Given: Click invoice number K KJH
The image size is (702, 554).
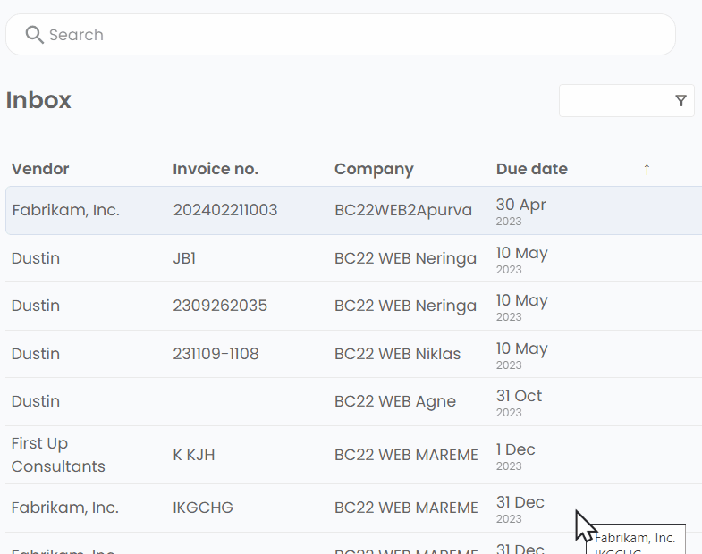Looking at the screenshot, I should [194, 455].
